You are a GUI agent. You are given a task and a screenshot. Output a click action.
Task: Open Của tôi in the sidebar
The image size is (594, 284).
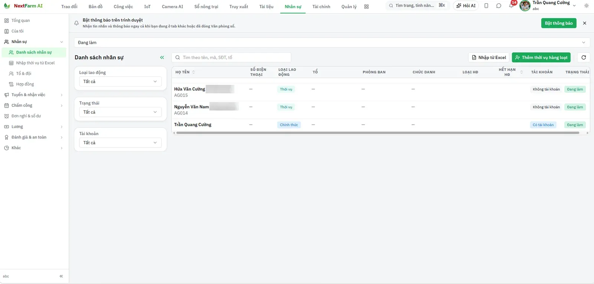tap(34, 31)
